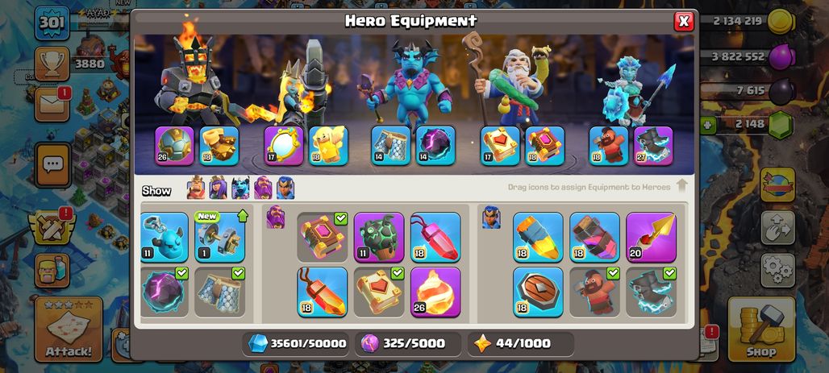Filter equipment by Barbarian King portrait
829x373 pixels.
click(x=196, y=188)
